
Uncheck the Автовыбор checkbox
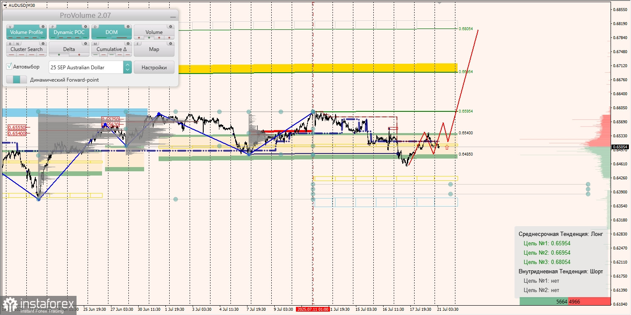[x=9, y=67]
